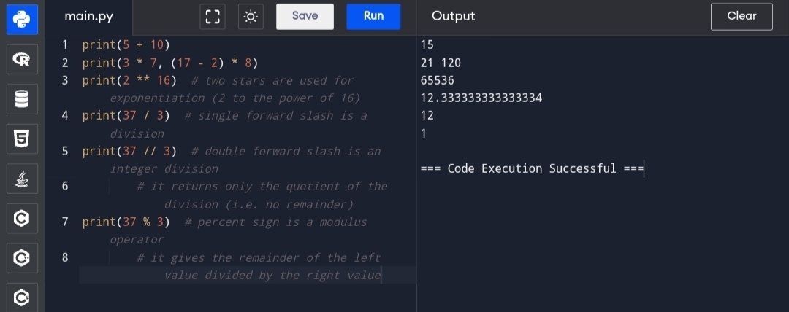Select the Python language icon

pyautogui.click(x=22, y=19)
